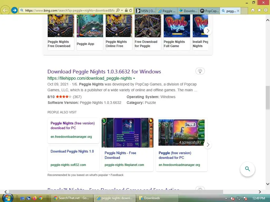The width and height of the screenshot is (270, 202).
Task: Click the Feedback link under recommendations
Action: click(x=117, y=175)
